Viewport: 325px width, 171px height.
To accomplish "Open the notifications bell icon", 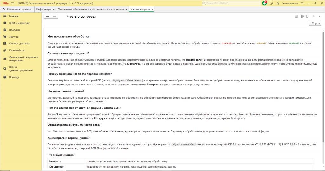I will point(264,3).
